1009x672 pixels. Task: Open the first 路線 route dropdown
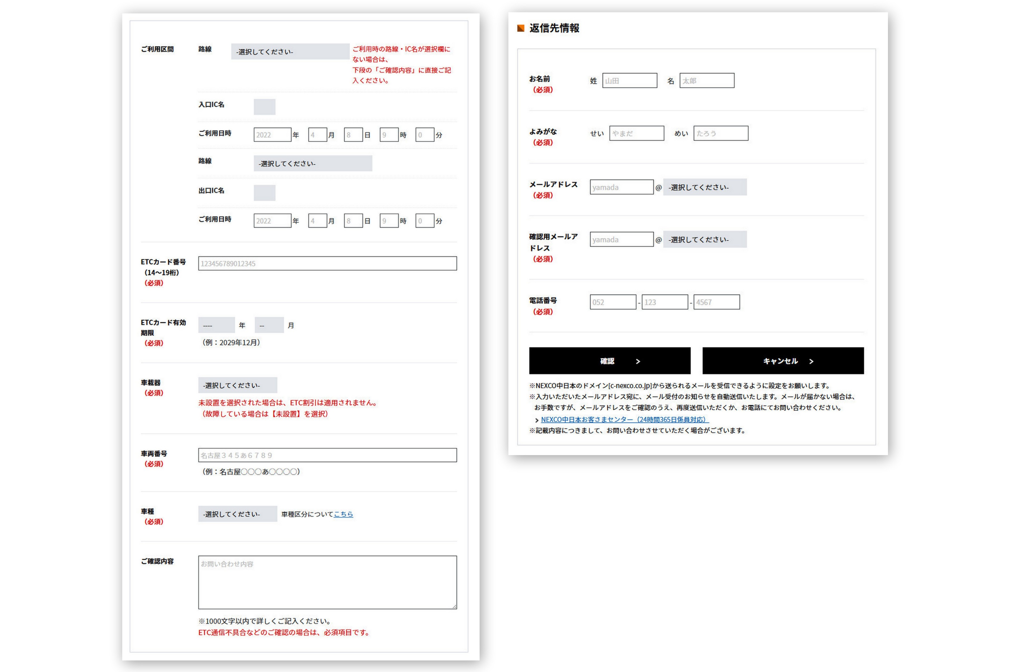(290, 52)
